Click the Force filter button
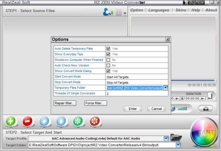 point(96,103)
